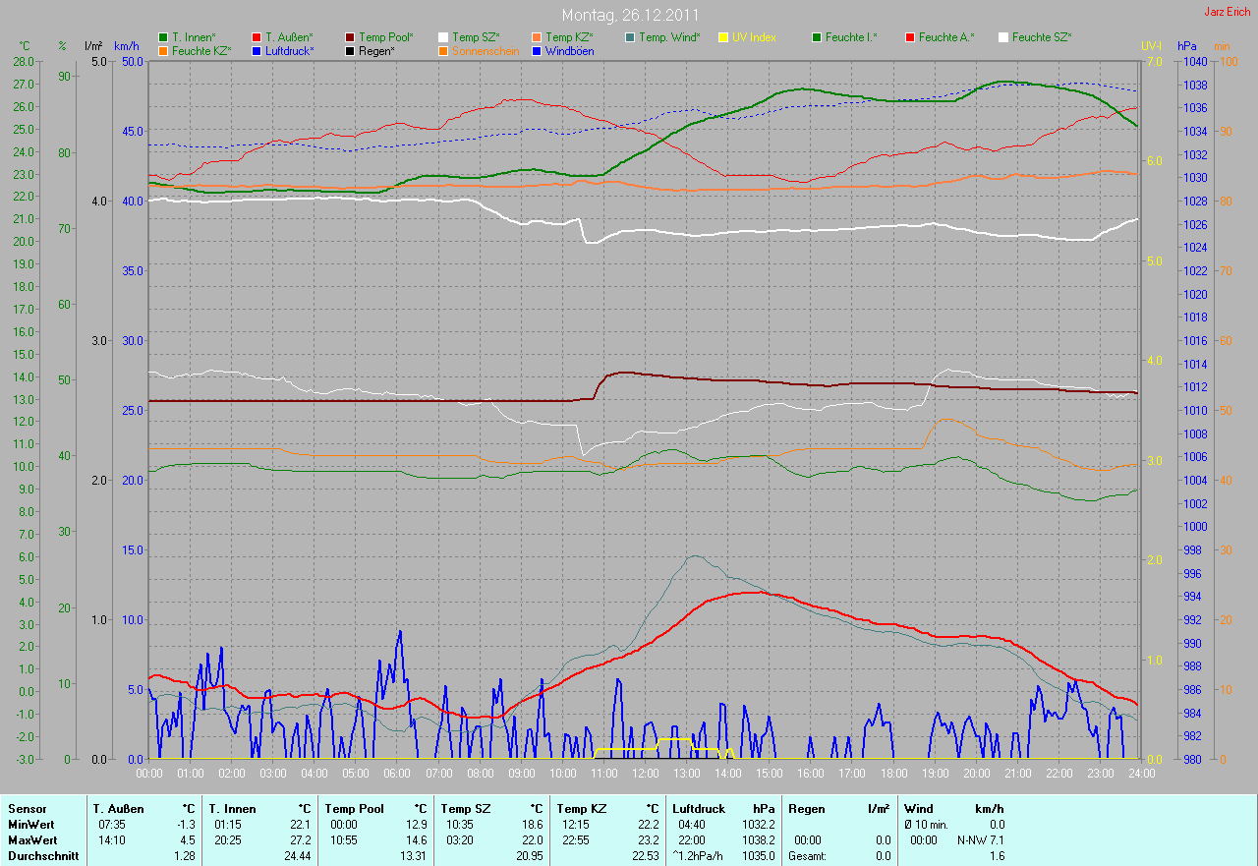The height and width of the screenshot is (866, 1258).
Task: Click the 12:00 mark on time axis
Action: click(x=644, y=774)
